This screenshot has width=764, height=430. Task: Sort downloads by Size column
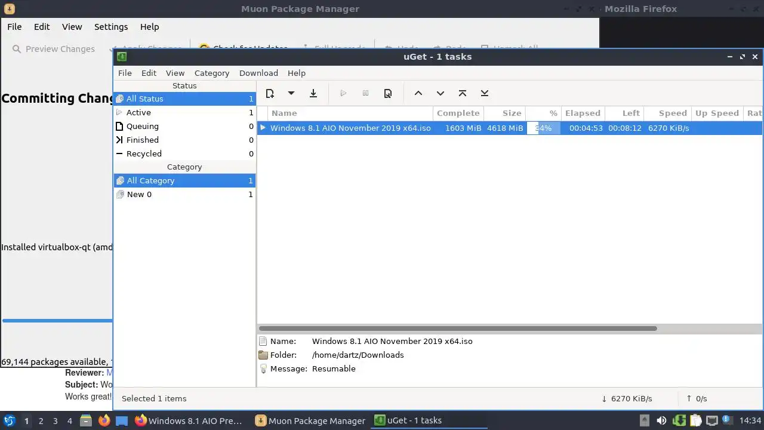(504, 113)
